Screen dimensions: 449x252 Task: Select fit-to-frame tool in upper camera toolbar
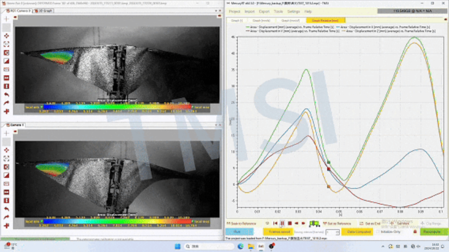pyautogui.click(x=6, y=45)
